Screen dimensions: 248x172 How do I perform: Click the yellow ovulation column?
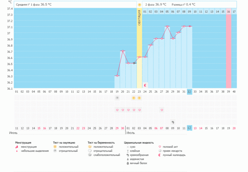coord(139,48)
